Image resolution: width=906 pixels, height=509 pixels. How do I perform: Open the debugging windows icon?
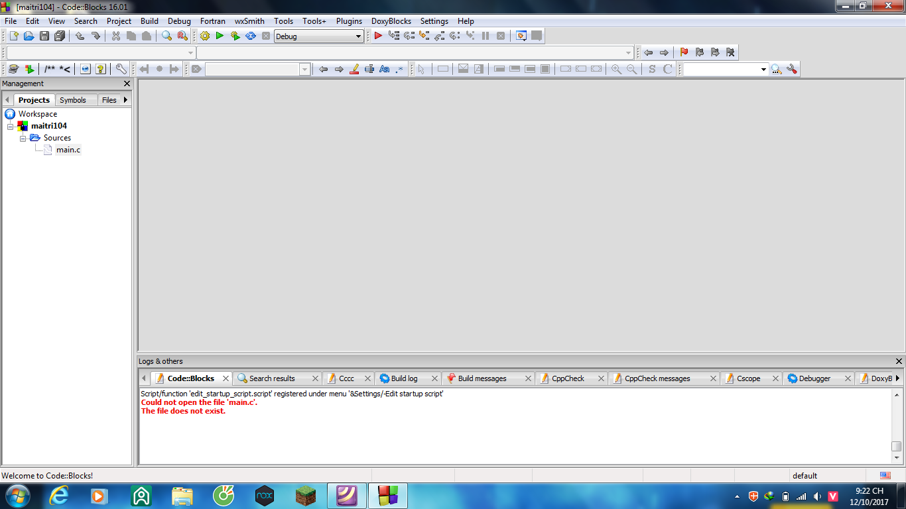point(521,36)
